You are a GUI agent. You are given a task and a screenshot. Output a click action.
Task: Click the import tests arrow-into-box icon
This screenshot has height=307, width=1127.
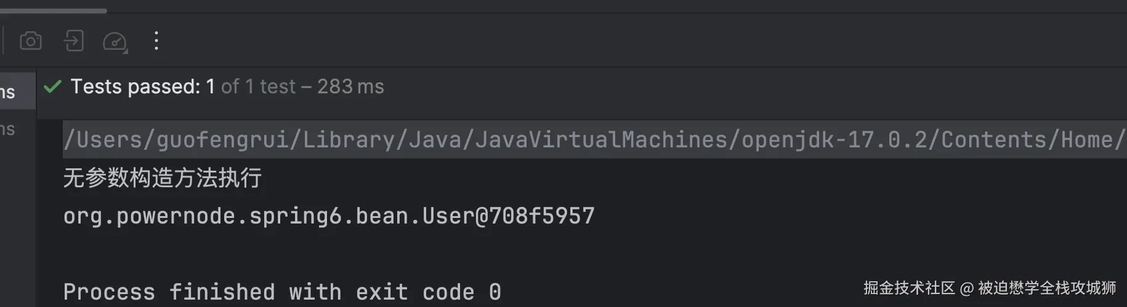pos(73,41)
